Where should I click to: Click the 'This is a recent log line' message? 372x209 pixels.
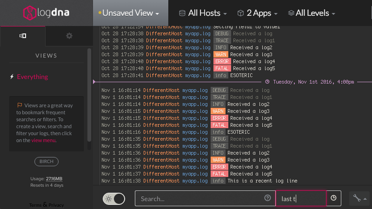click(262, 181)
